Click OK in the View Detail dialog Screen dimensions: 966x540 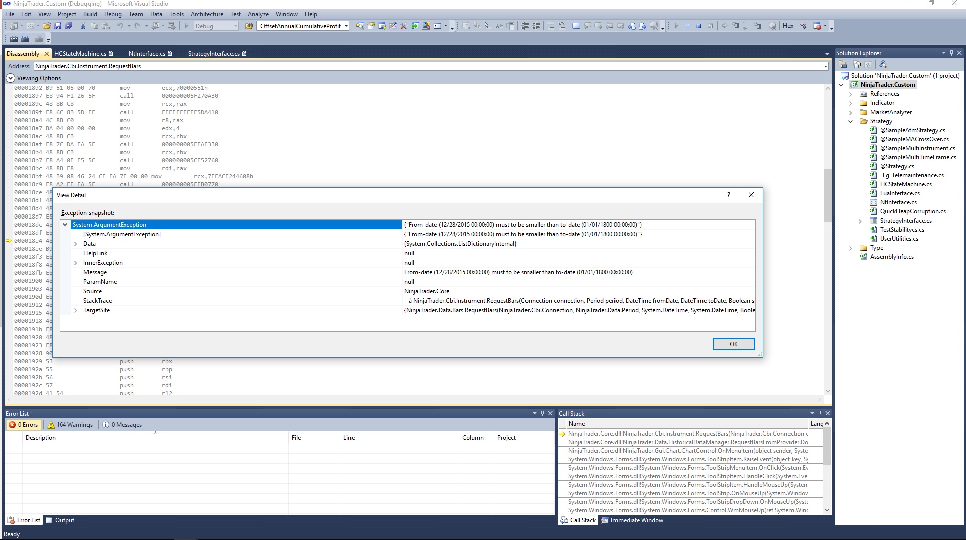click(x=734, y=344)
